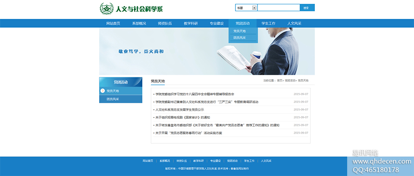
Task: Click 学生工作 in the footer links
Action: click(249, 161)
